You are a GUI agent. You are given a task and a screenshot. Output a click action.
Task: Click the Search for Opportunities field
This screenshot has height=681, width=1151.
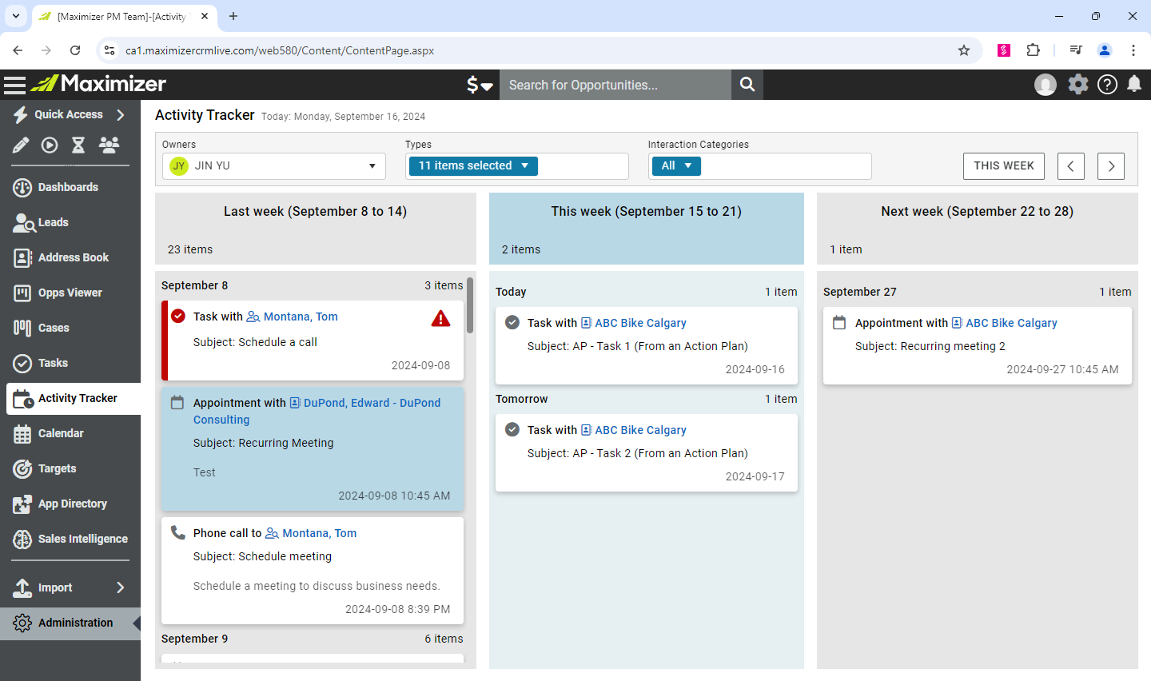coord(615,85)
